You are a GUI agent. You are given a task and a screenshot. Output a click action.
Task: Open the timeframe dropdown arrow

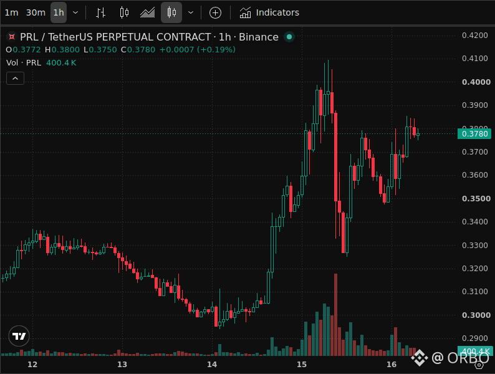click(75, 12)
